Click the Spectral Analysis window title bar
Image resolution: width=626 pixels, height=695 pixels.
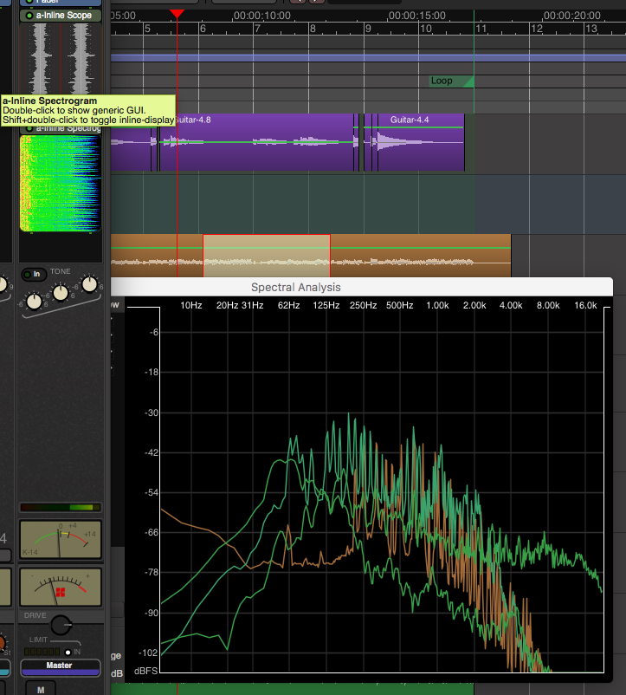tap(295, 287)
